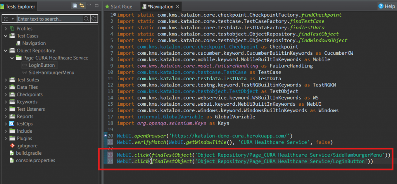Image resolution: width=397 pixels, height=184 pixels.
Task: Select the Profiles folder icon
Action: pos(12,29)
